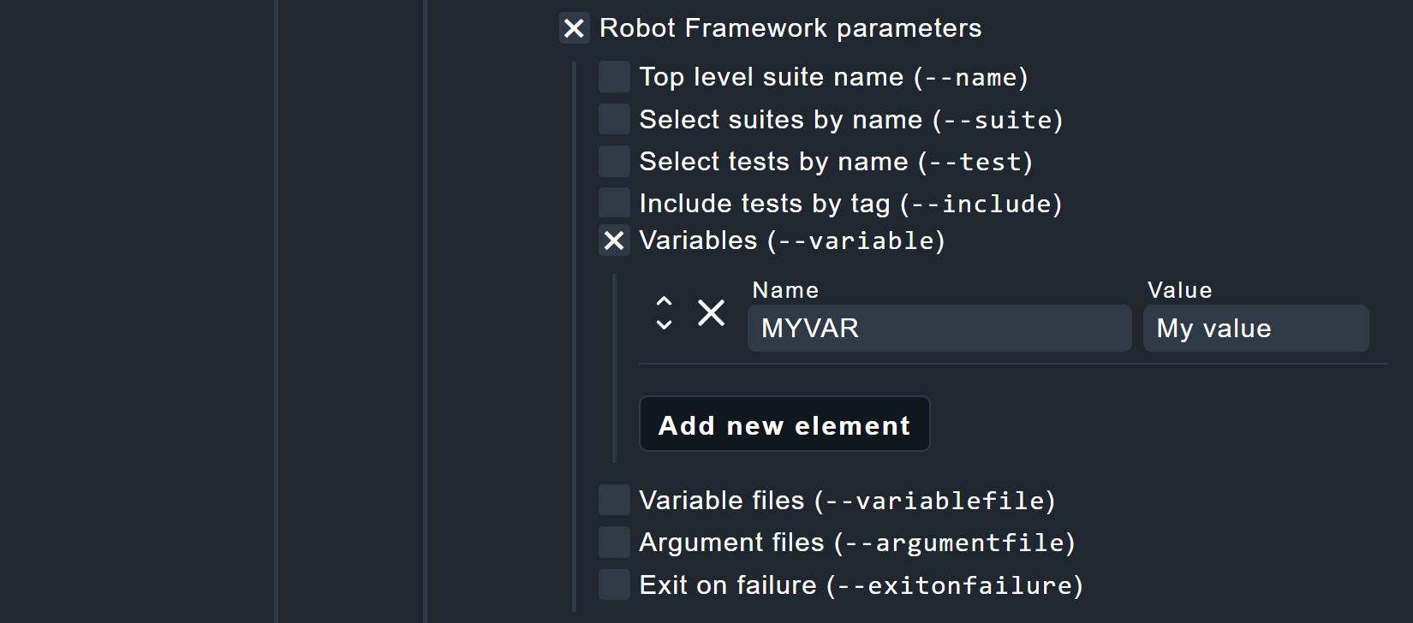Viewport: 1413px width, 623px height.
Task: Click the Include tests by tag label
Action: [x=850, y=204]
